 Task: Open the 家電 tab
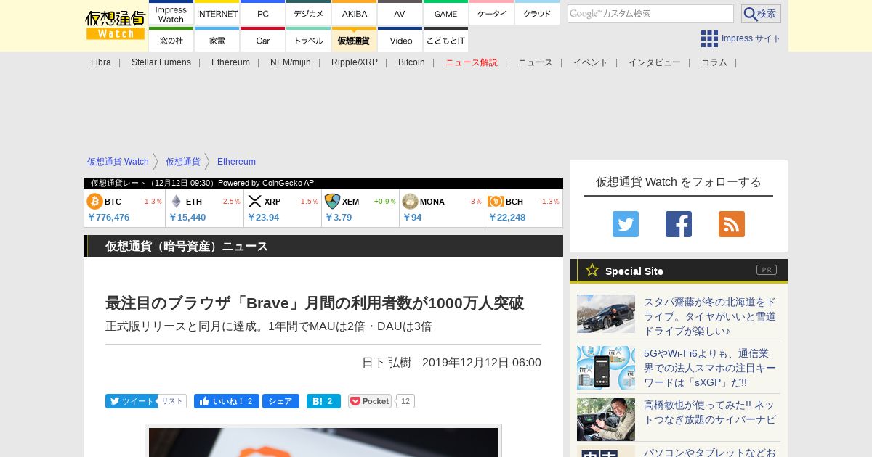(x=217, y=41)
